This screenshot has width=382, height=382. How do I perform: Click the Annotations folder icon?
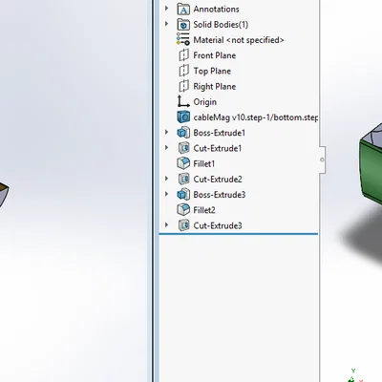183,10
